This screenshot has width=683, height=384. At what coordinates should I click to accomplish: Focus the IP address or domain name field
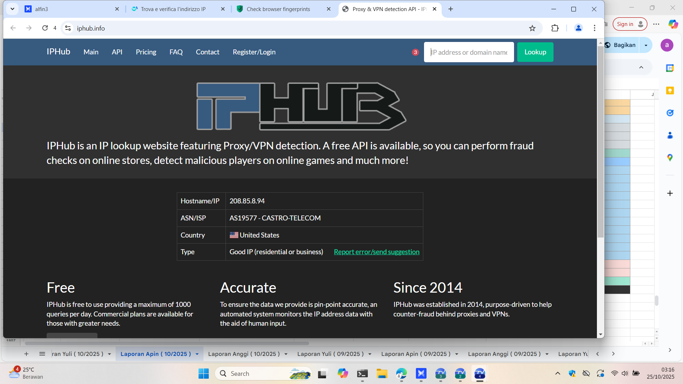tap(469, 52)
